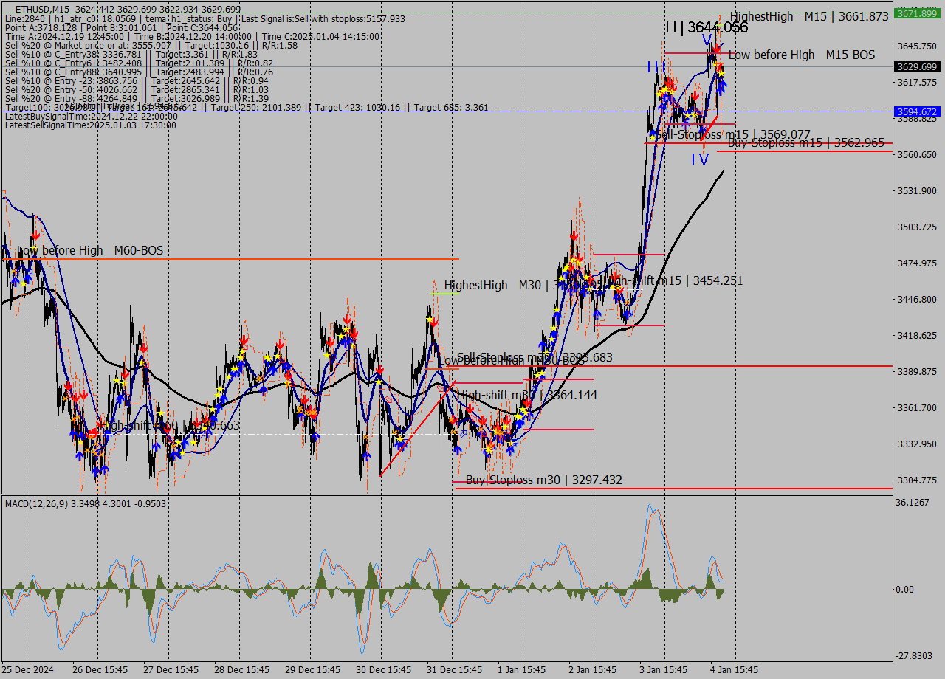
Task: Click the 'Time A:2024.12.19 12:45:00' text
Action: click(x=66, y=36)
